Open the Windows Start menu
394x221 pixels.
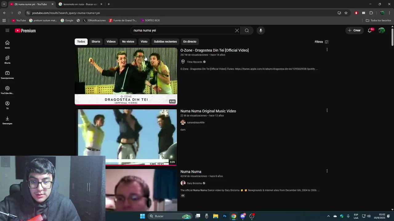click(142, 216)
